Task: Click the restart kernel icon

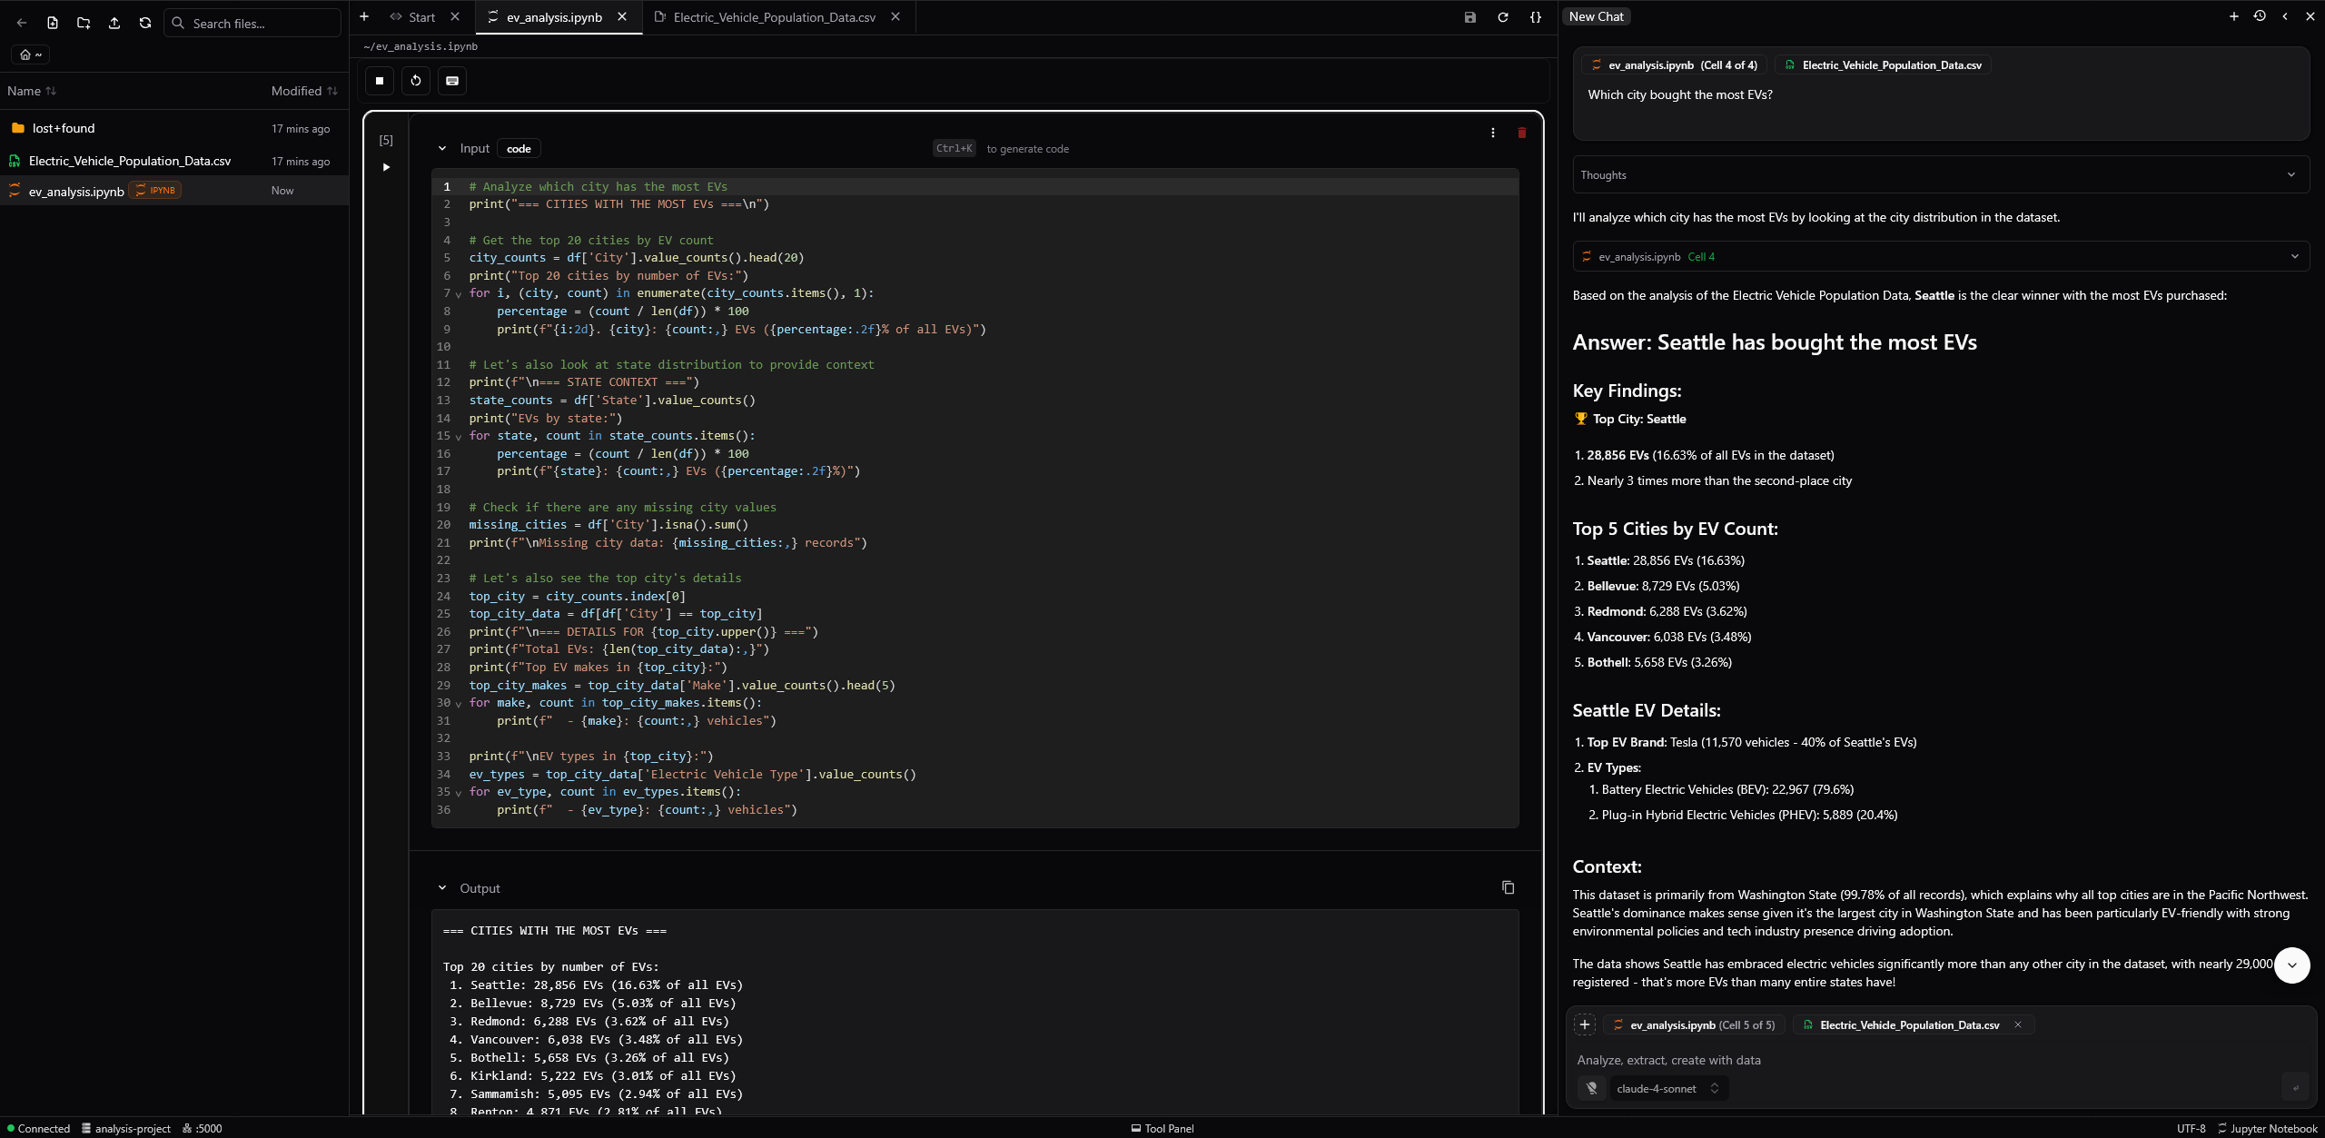Action: [416, 81]
